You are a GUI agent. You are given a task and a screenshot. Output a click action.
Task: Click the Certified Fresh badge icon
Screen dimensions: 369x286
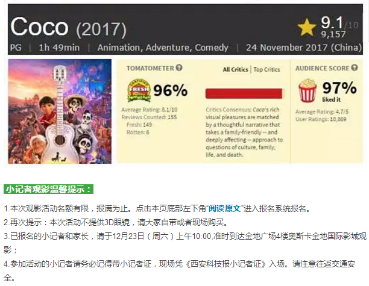coord(139,90)
